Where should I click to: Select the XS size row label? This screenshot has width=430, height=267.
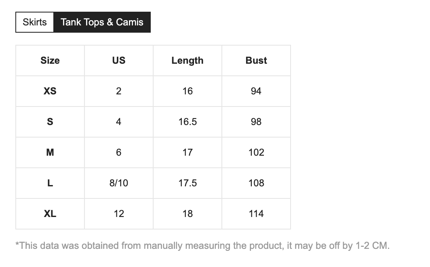coord(50,91)
